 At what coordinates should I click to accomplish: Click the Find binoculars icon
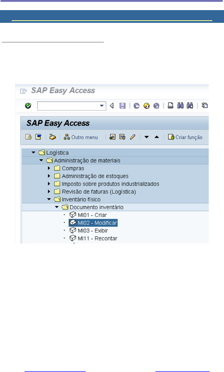coord(180,105)
